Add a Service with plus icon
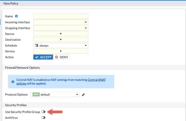 61,51
